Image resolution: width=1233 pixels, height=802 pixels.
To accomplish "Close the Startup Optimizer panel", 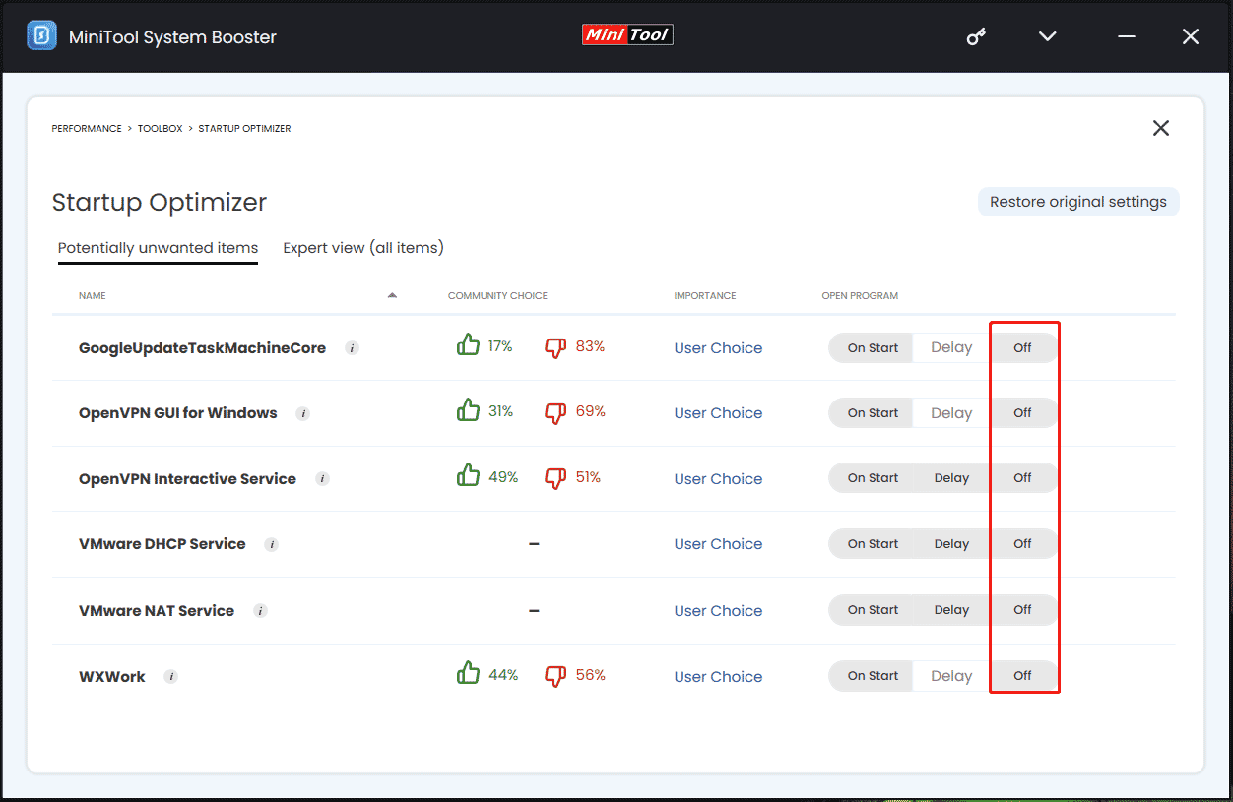I will click(x=1161, y=128).
